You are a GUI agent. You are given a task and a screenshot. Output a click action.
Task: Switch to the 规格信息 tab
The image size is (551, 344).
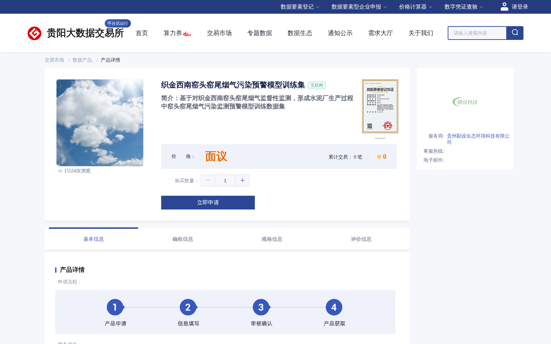272,239
